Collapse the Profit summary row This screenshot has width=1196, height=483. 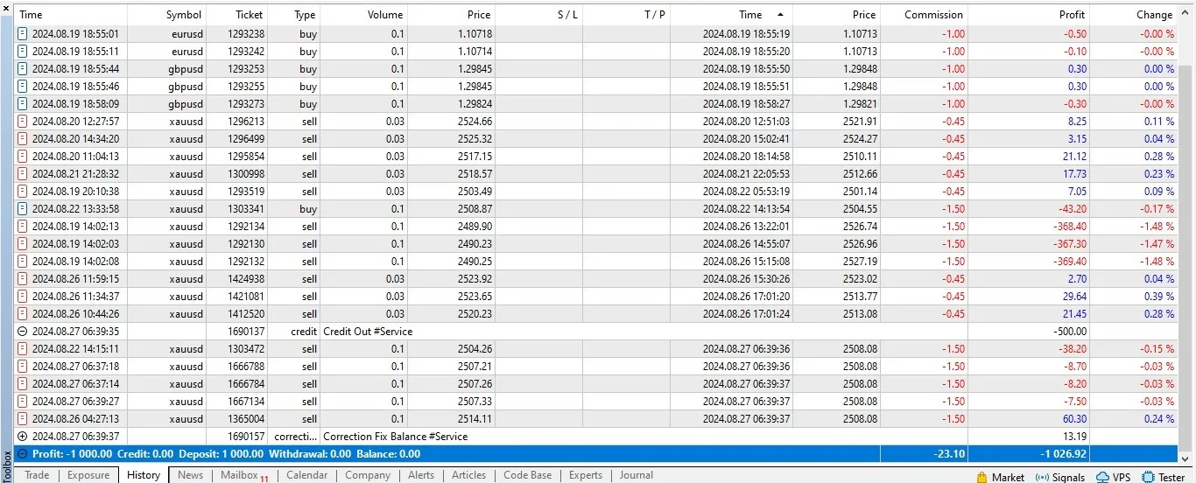23,454
